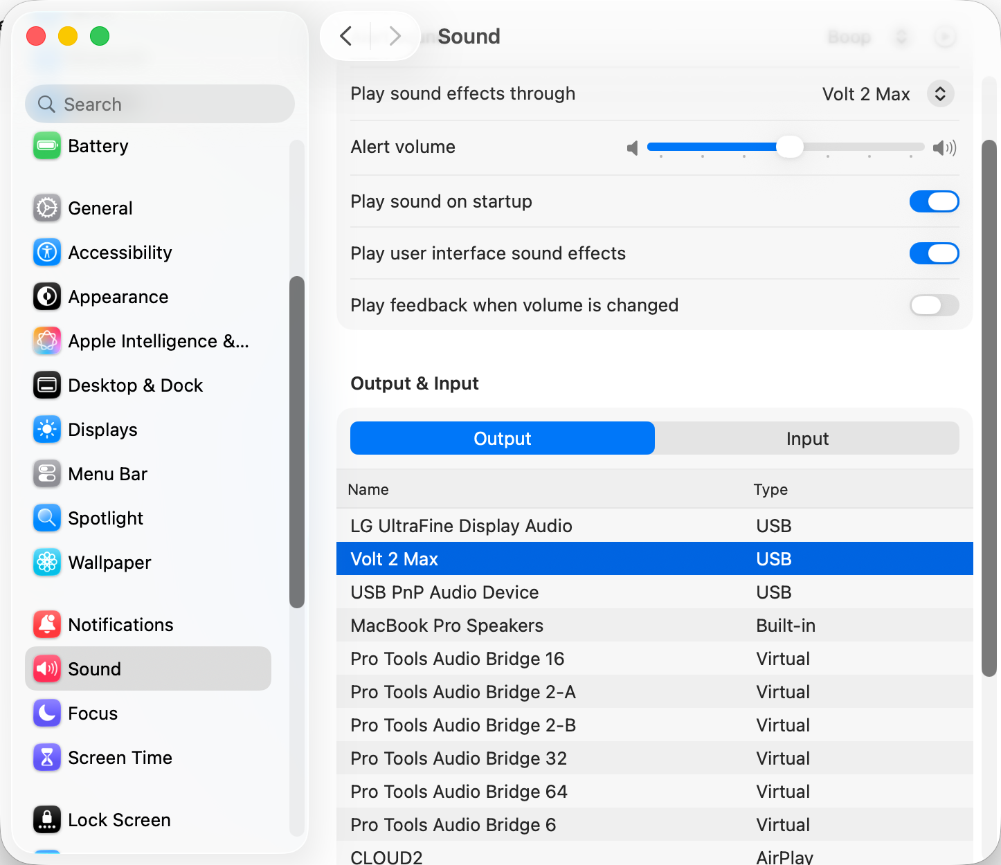
Task: Click the Sound speaker icon in sidebar
Action: (47, 669)
